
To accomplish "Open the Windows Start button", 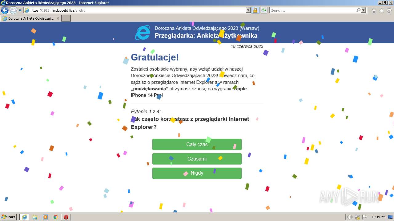I will (9, 217).
